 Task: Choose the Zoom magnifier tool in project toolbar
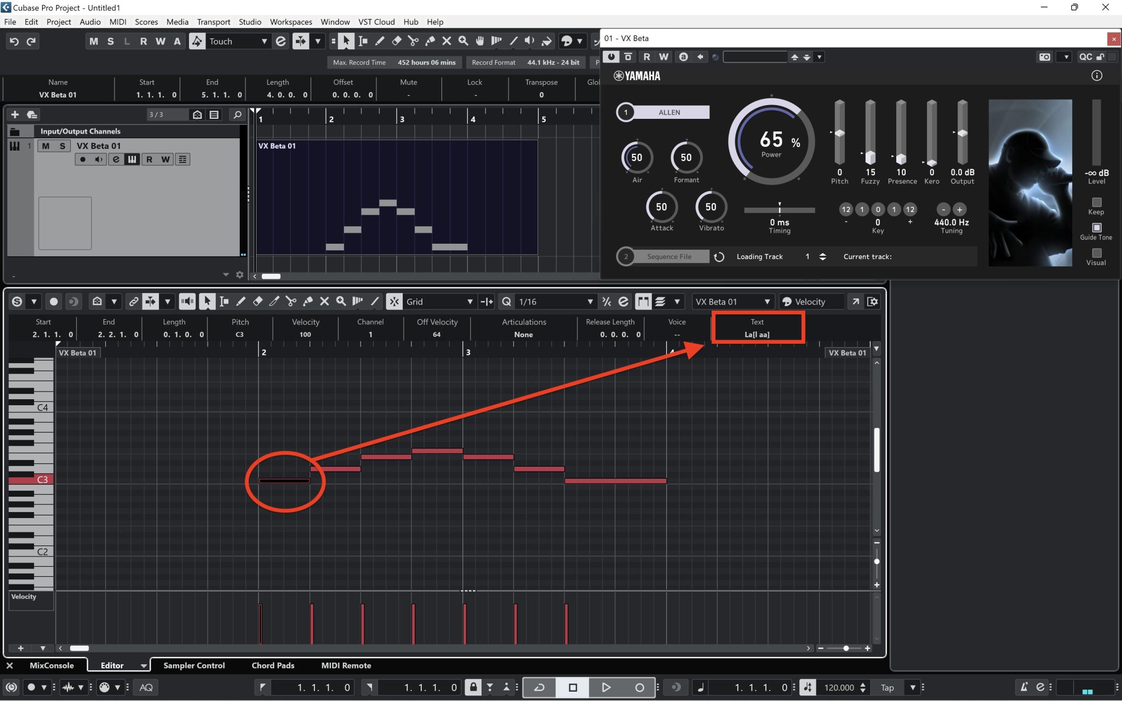[x=463, y=41]
